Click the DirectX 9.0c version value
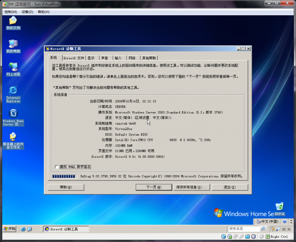Screen dimensions: 296x242 tap(140, 156)
